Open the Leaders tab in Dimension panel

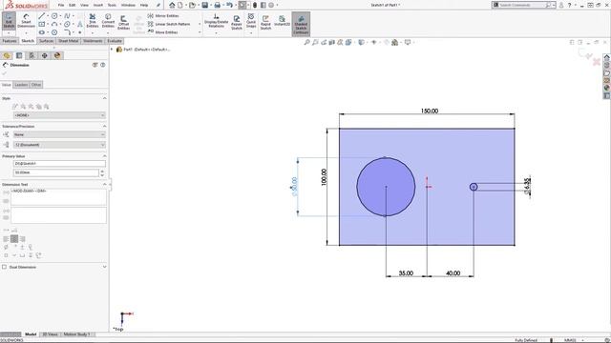(21, 85)
